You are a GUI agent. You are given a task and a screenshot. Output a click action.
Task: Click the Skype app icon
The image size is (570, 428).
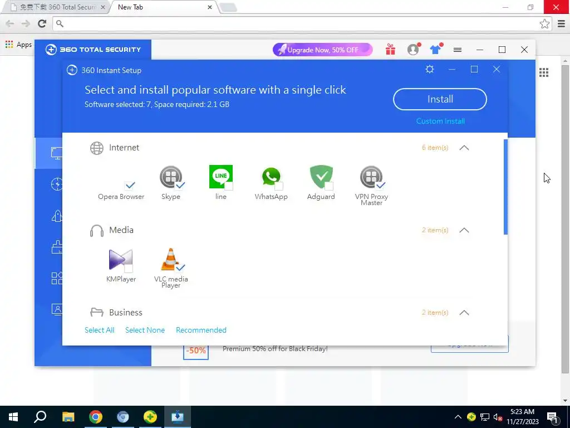170,177
